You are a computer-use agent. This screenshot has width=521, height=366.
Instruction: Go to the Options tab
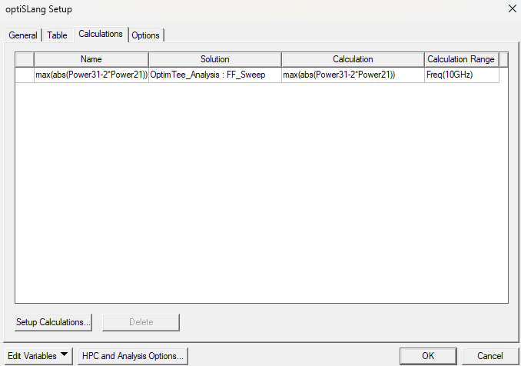click(146, 35)
